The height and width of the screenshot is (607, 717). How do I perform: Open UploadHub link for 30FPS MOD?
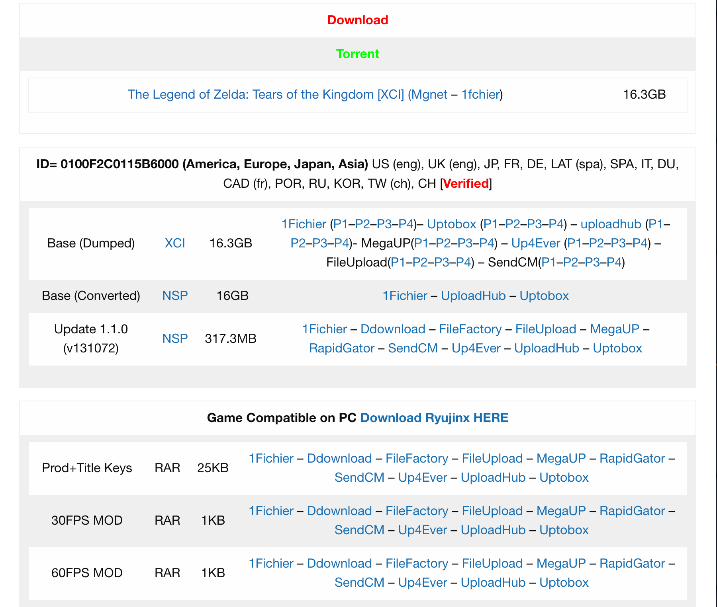(x=493, y=530)
